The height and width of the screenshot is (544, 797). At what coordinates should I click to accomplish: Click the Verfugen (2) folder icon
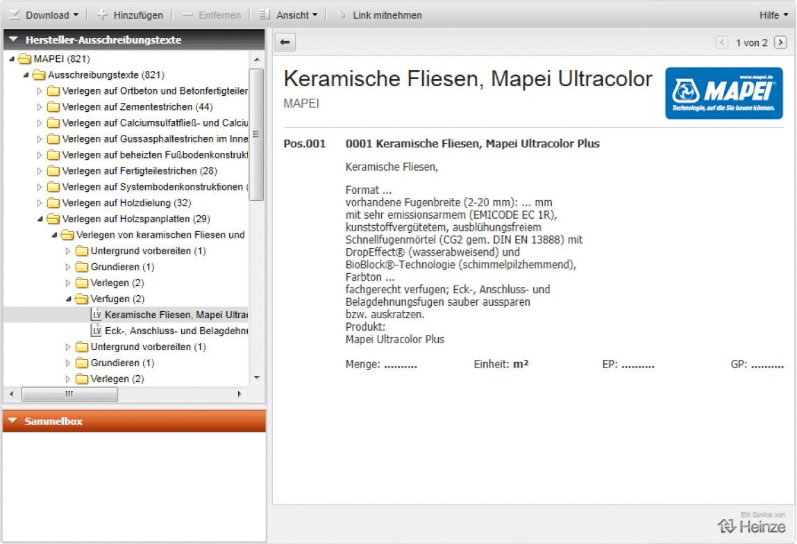click(x=81, y=299)
